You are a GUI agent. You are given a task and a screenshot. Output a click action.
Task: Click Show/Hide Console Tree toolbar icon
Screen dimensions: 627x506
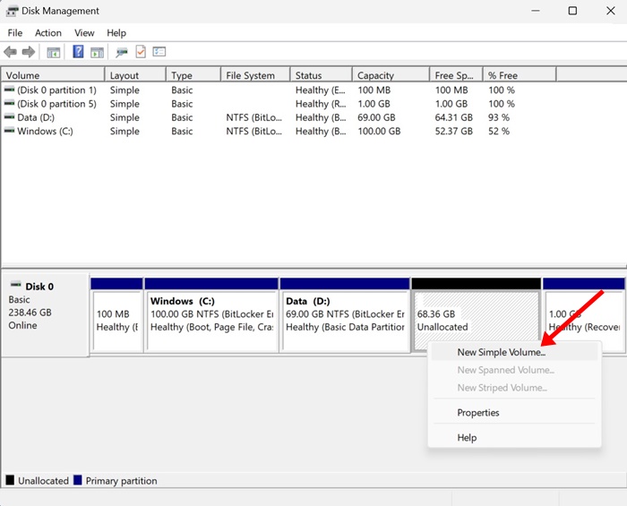coord(53,52)
